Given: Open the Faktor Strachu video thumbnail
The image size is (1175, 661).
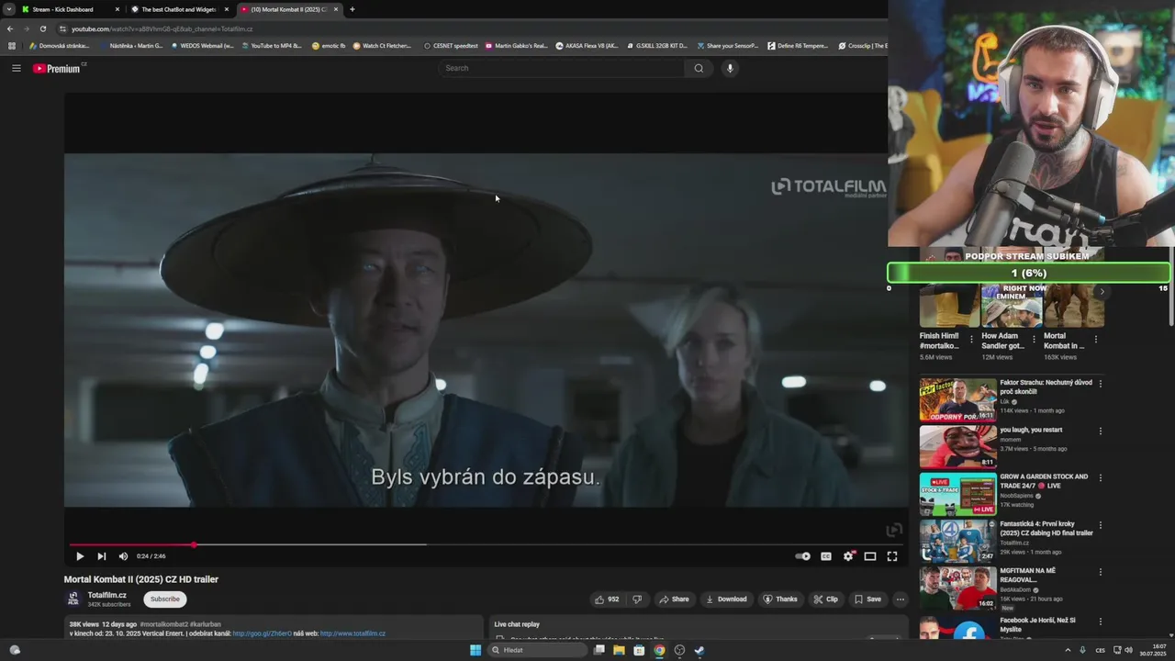Looking at the screenshot, I should click(957, 399).
